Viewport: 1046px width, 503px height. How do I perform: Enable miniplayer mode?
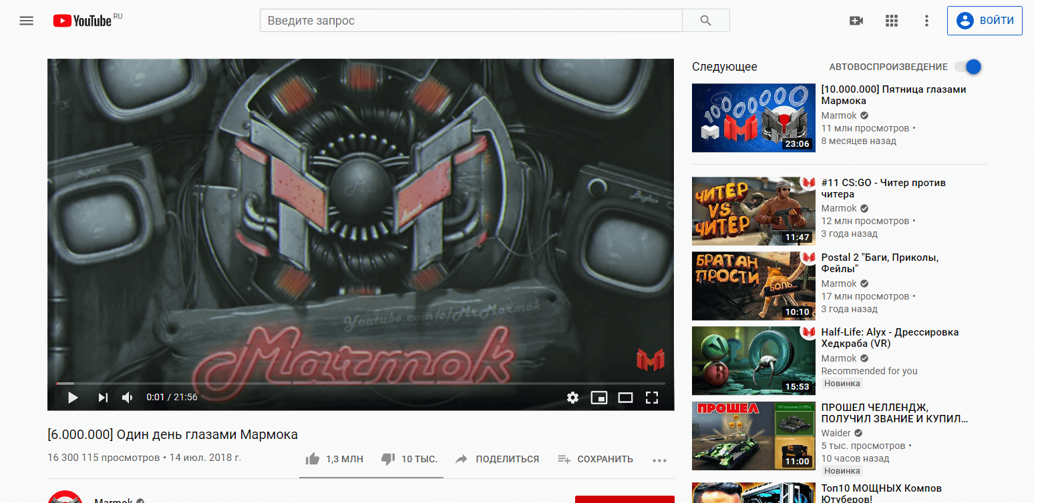(598, 398)
